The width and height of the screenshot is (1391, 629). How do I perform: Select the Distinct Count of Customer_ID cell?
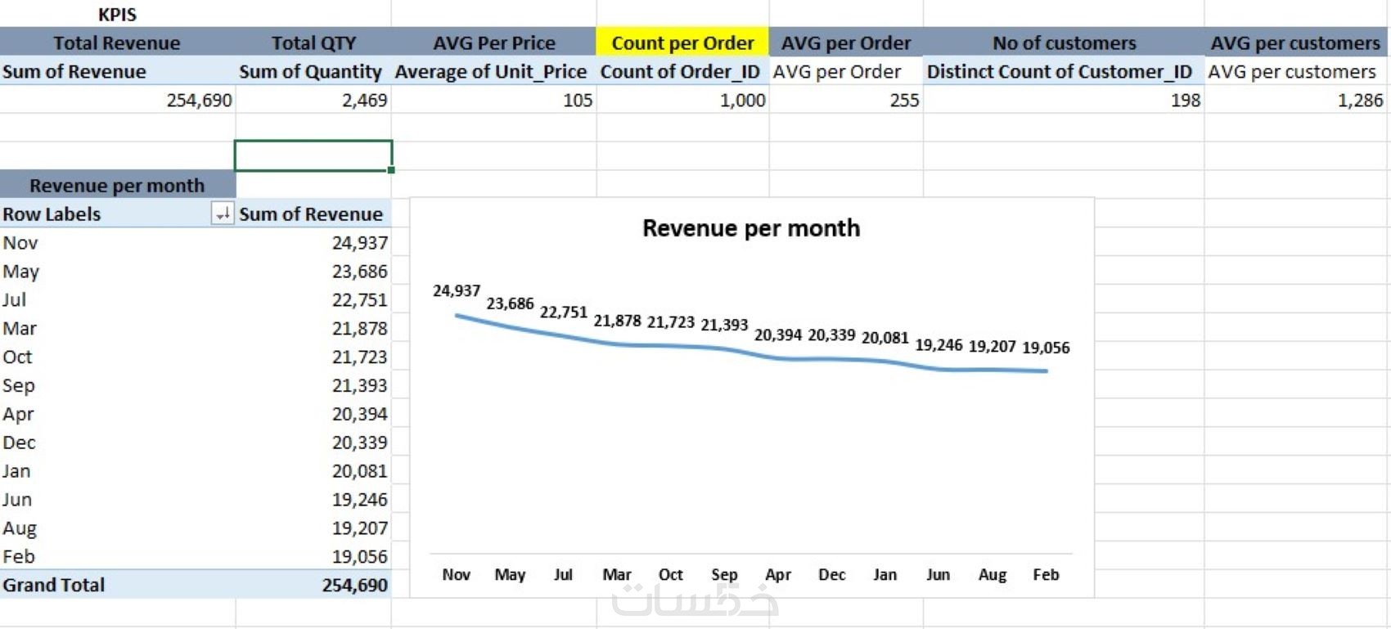click(x=1059, y=72)
